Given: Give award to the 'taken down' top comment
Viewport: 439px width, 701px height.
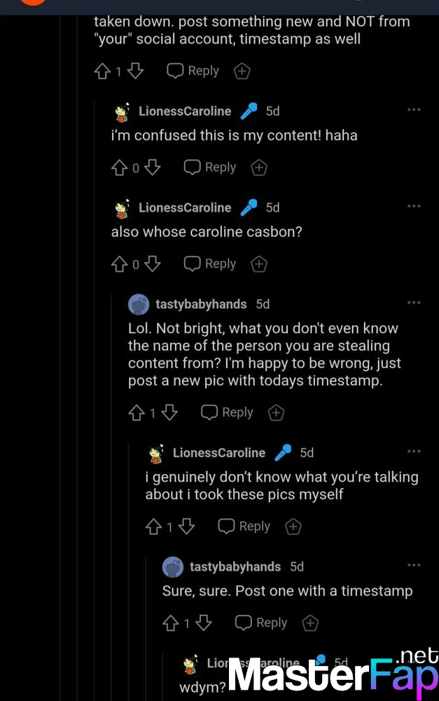Looking at the screenshot, I should (242, 71).
